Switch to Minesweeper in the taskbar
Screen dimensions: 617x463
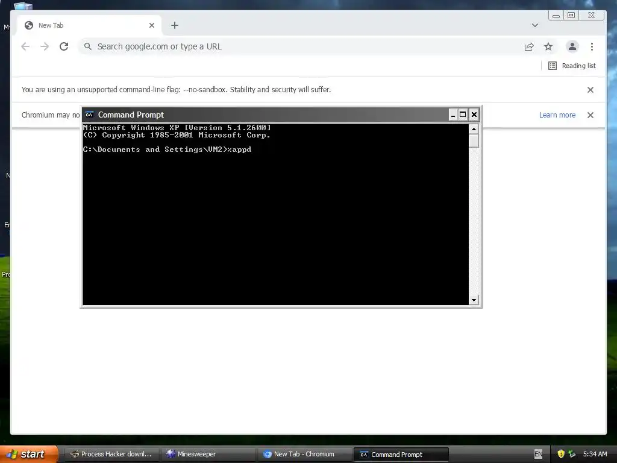pyautogui.click(x=208, y=455)
